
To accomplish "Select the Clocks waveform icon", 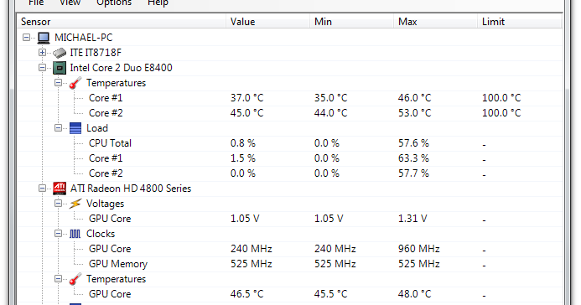I will [75, 234].
